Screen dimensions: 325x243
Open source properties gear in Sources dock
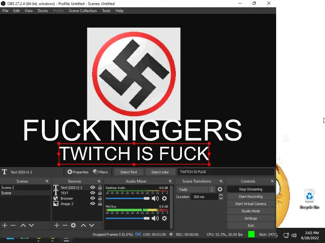click(x=73, y=225)
